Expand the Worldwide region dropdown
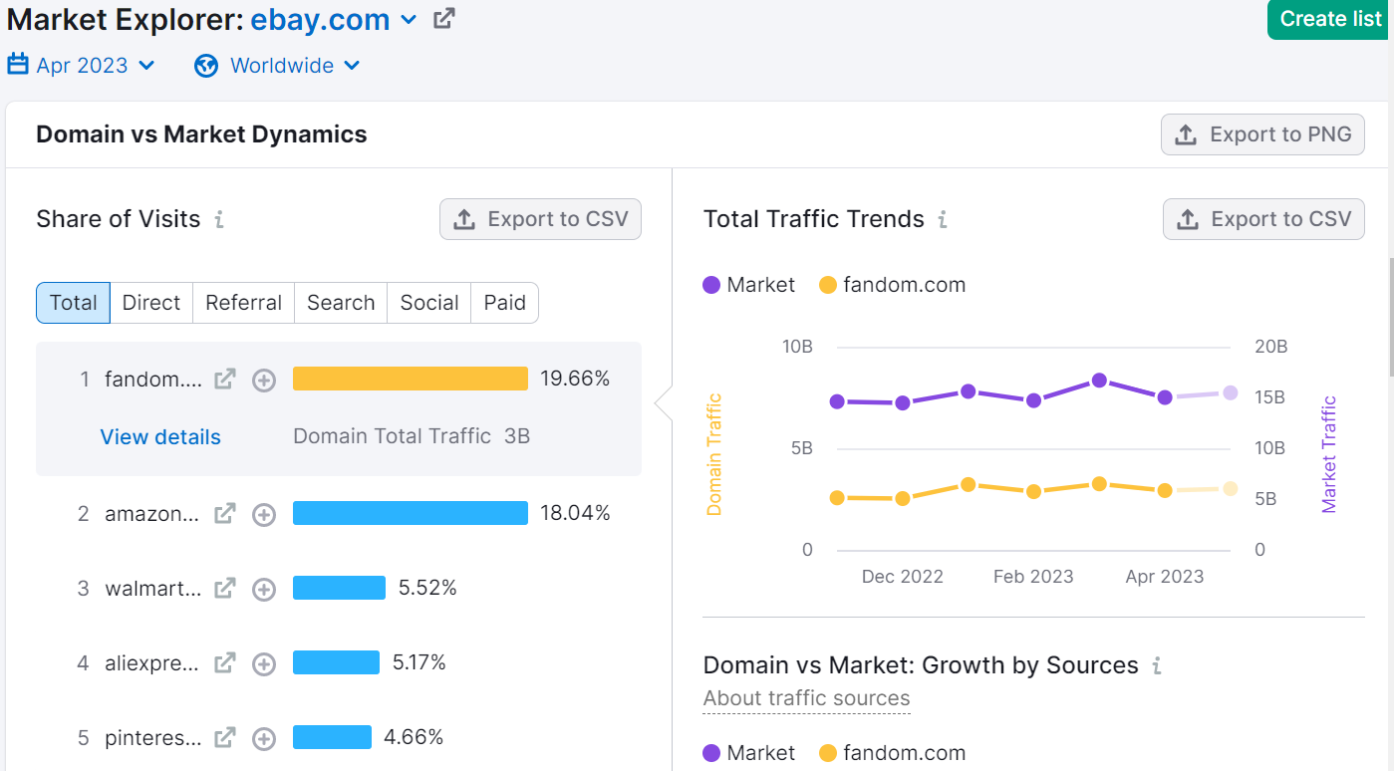The image size is (1394, 771). (x=278, y=66)
